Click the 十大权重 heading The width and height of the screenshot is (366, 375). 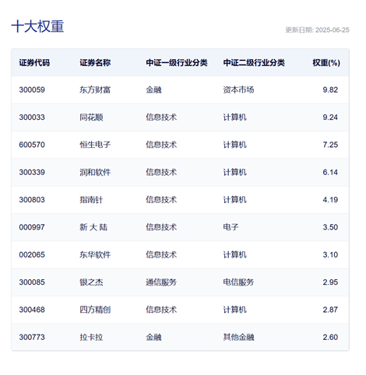[37, 26]
